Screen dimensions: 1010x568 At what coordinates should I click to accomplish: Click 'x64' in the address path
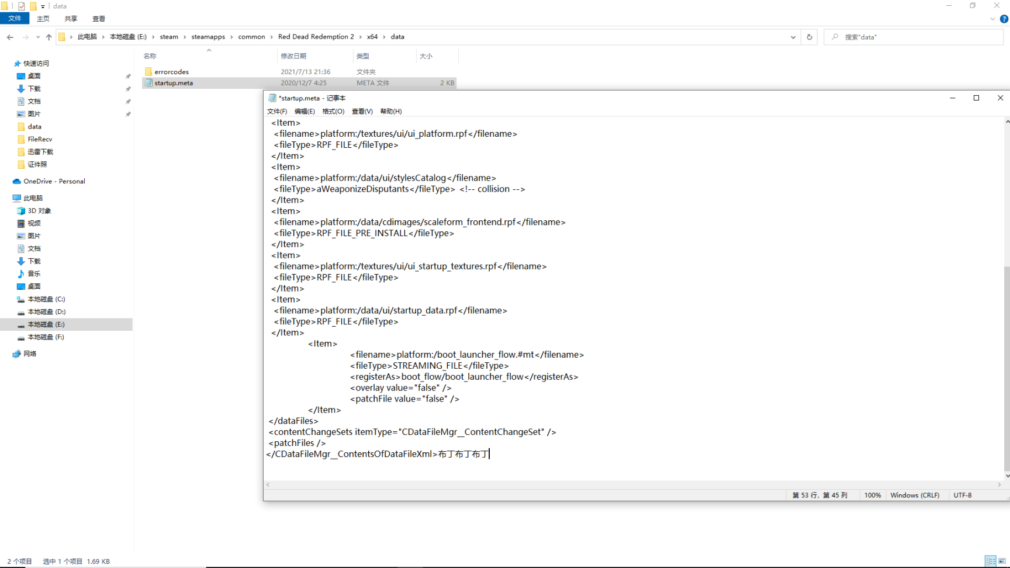coord(372,37)
